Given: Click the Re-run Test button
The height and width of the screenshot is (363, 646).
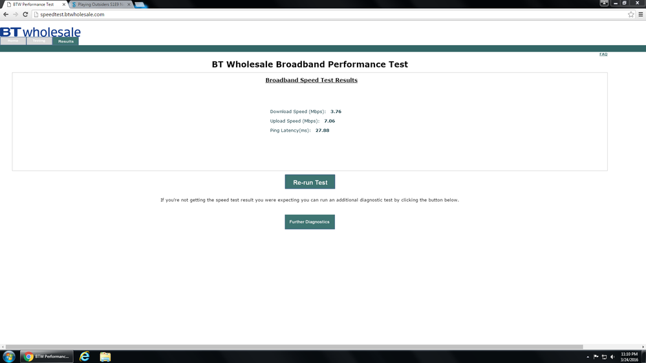Looking at the screenshot, I should (310, 182).
